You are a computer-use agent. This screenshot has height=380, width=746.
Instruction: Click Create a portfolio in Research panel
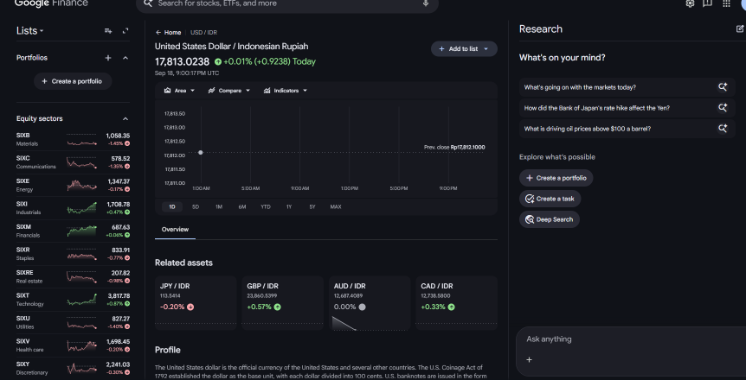pyautogui.click(x=556, y=178)
